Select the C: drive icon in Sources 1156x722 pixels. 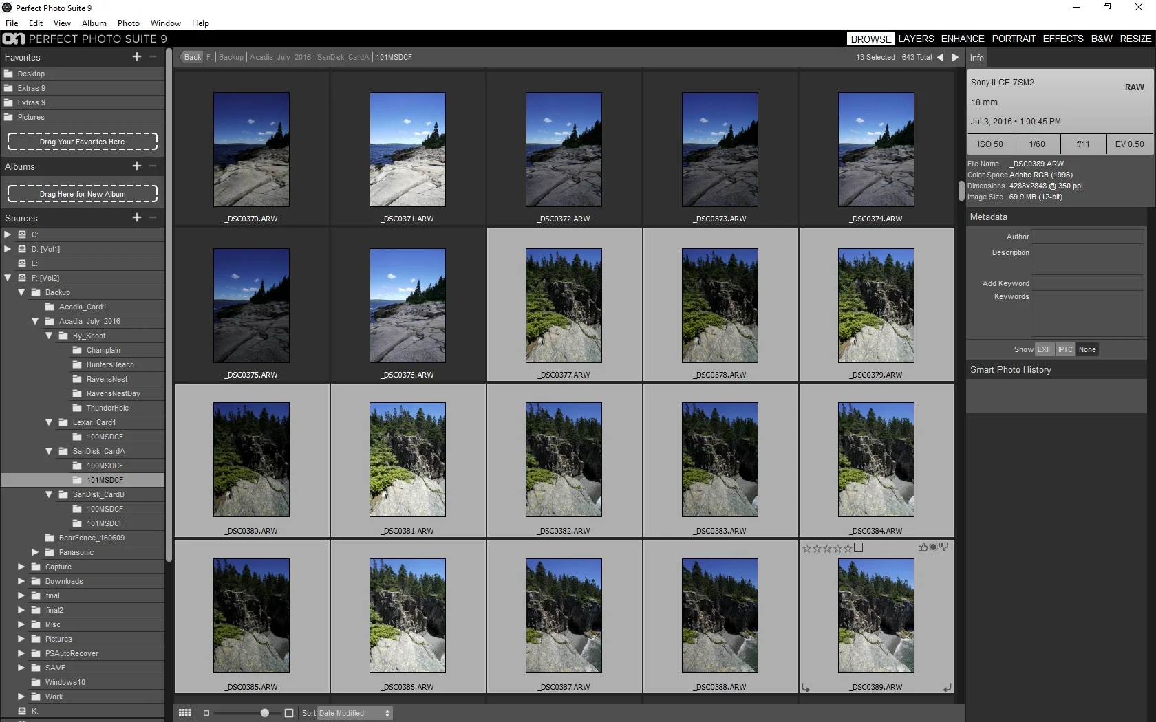(22, 234)
